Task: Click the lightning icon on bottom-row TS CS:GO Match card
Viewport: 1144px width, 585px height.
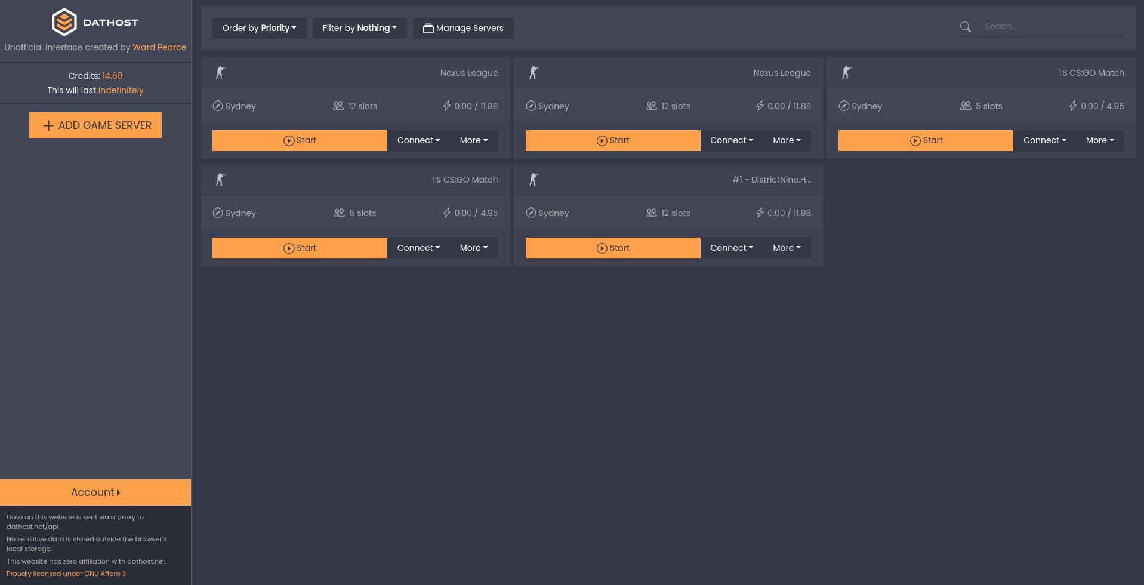Action: 447,213
